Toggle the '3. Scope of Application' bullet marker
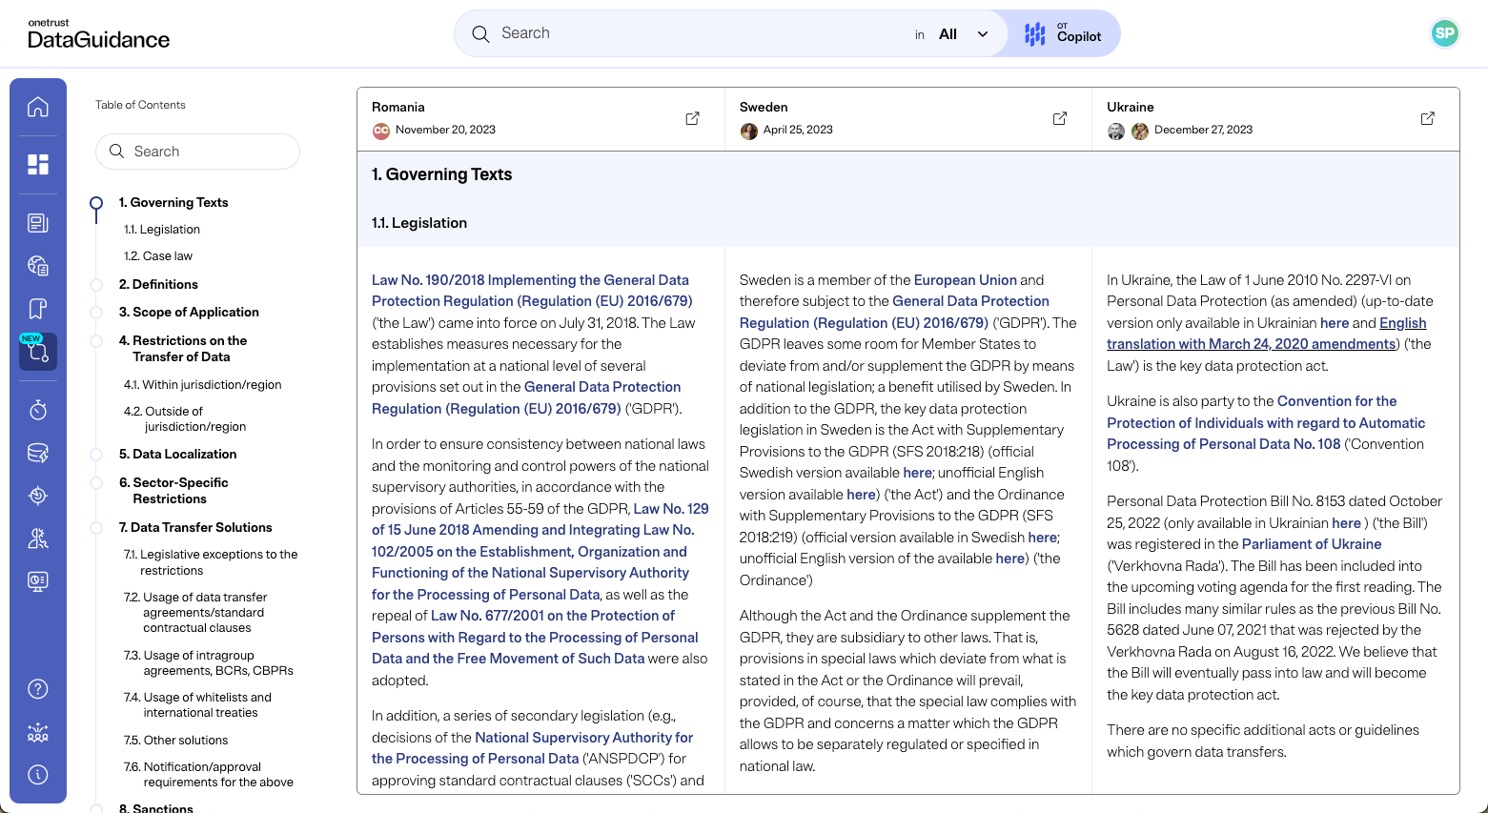Screen dimensions: 1488x813 pyautogui.click(x=96, y=313)
